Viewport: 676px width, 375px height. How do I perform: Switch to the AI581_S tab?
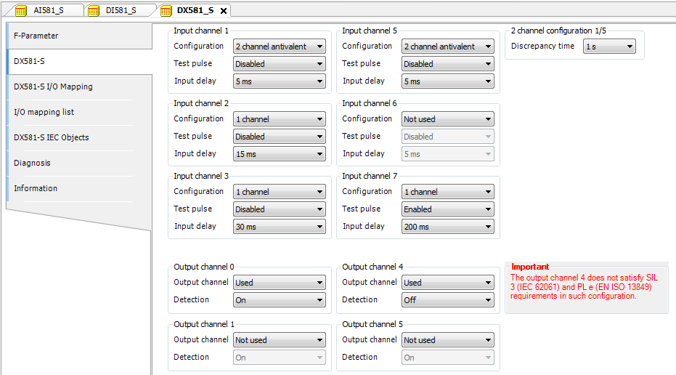pyautogui.click(x=49, y=10)
